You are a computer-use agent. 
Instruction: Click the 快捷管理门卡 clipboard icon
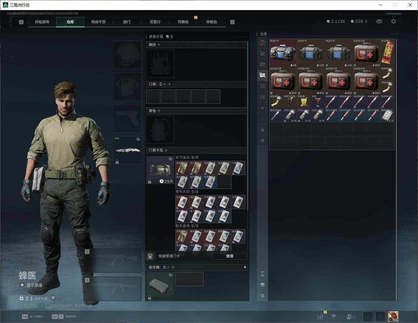150,256
